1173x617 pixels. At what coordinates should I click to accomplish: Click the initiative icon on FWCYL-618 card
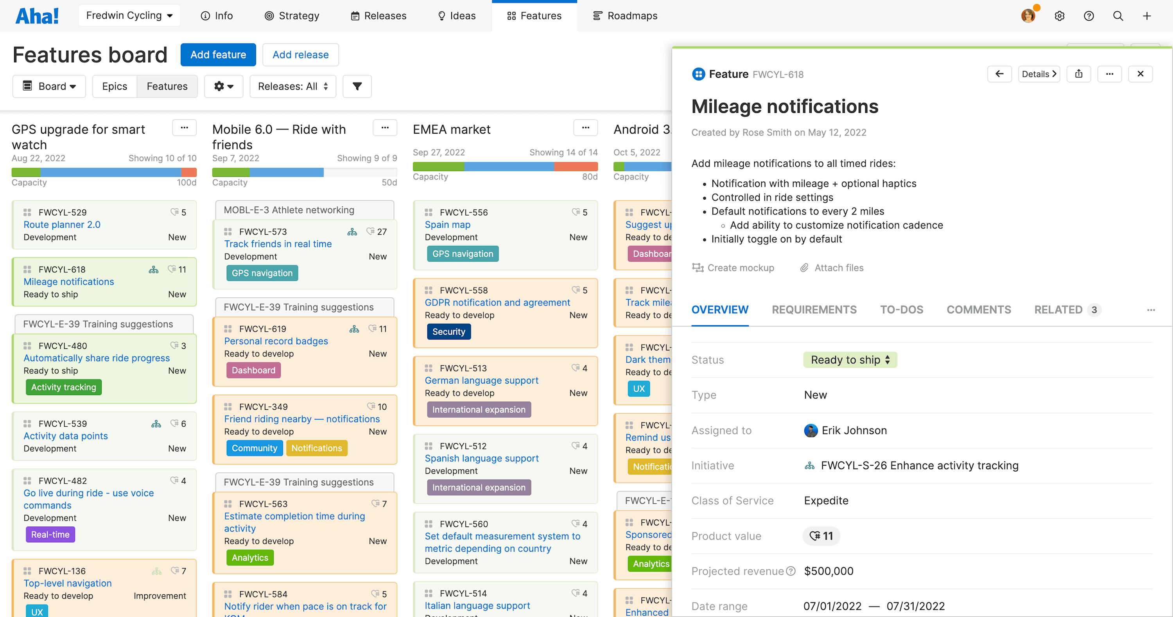[x=153, y=270]
